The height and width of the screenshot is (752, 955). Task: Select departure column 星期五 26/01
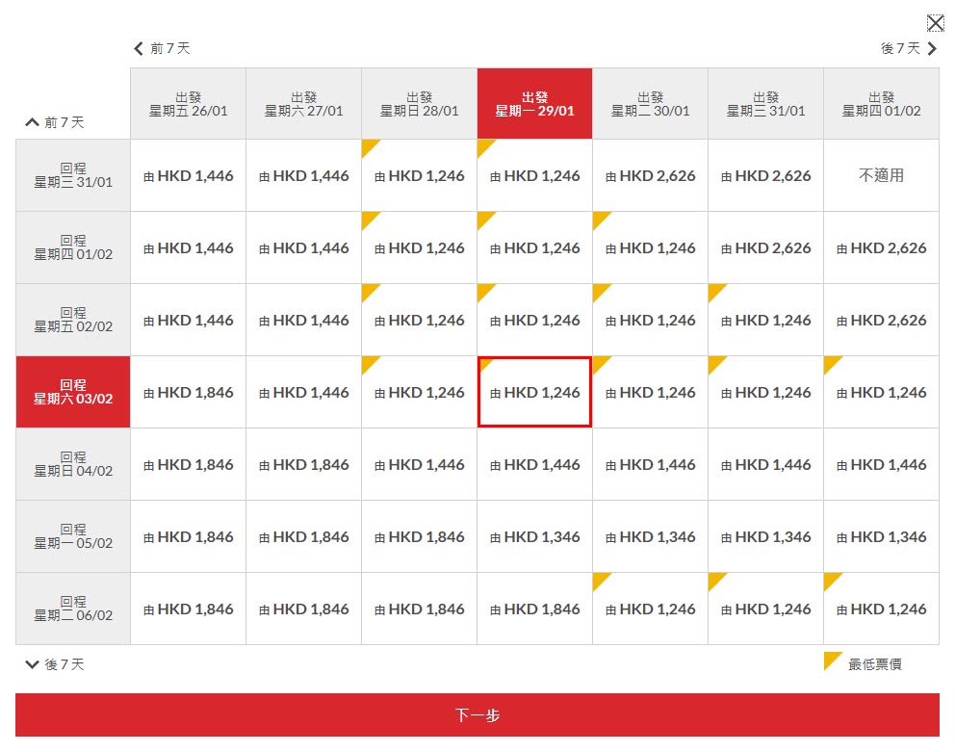point(188,104)
